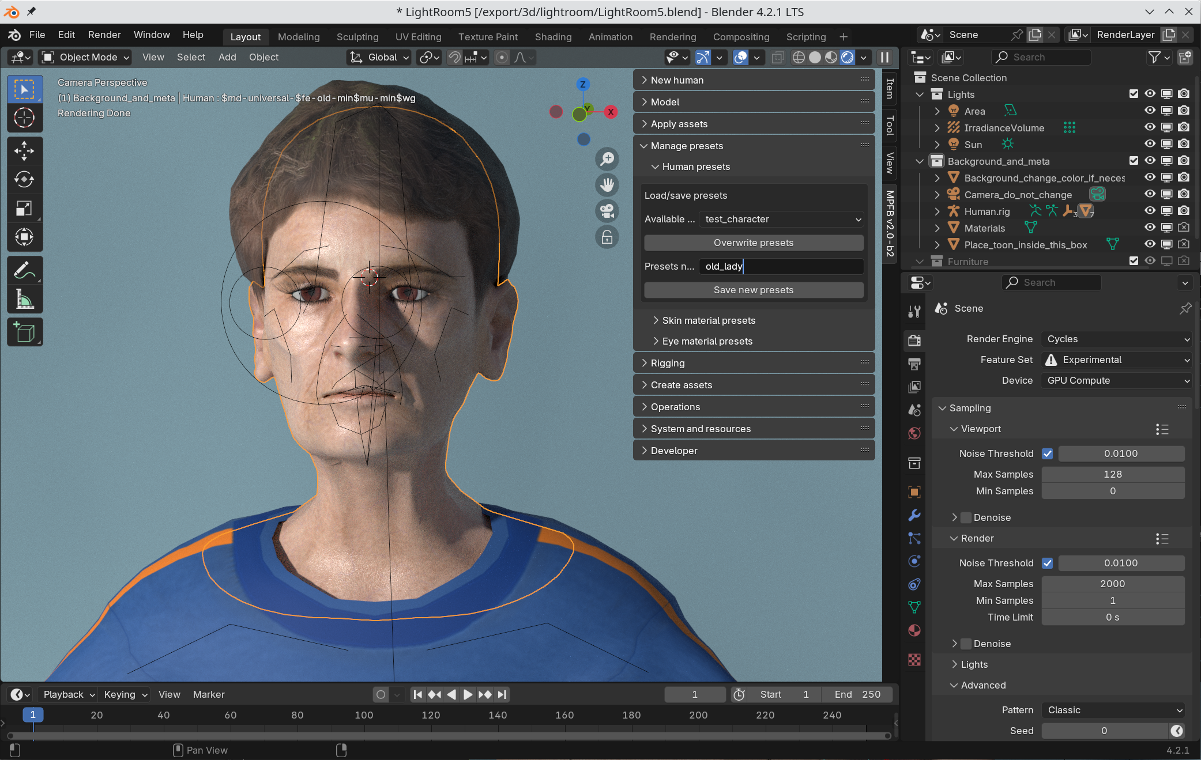Uncheck Background_and_meta collection checkbox
This screenshot has height=760, width=1201.
pos(1134,161)
